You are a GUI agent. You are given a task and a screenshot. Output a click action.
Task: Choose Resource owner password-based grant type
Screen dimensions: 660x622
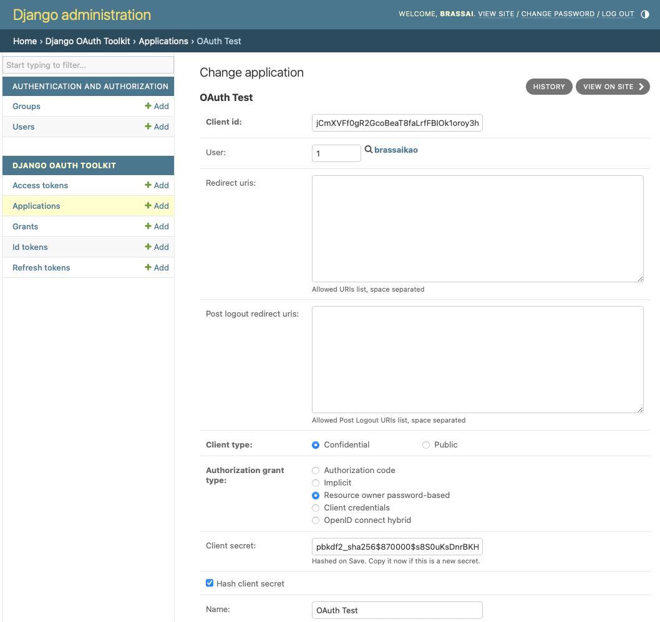point(316,495)
